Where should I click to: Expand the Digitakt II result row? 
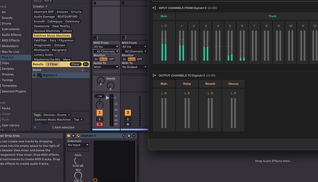point(35,75)
